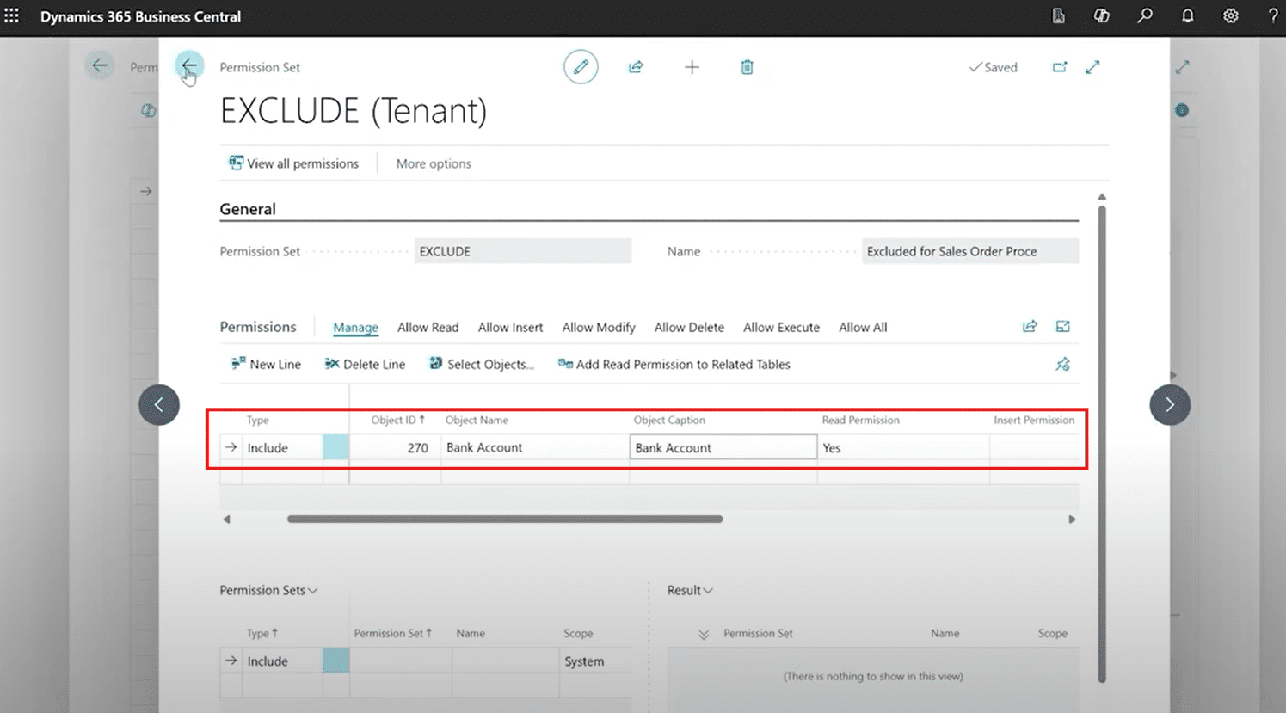This screenshot has width=1286, height=713.
Task: Expand the chevron in Result table header
Action: 704,634
